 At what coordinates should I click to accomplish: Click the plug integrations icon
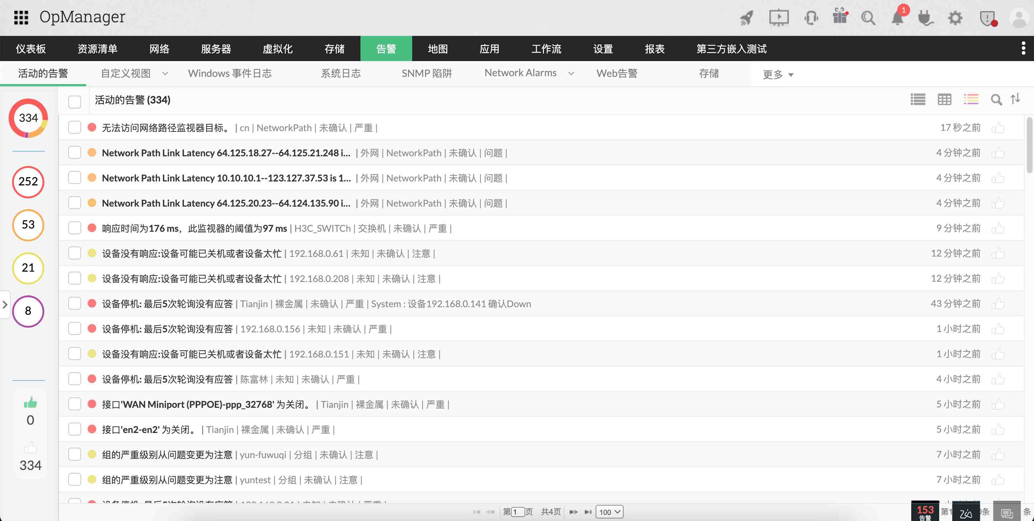tap(925, 18)
